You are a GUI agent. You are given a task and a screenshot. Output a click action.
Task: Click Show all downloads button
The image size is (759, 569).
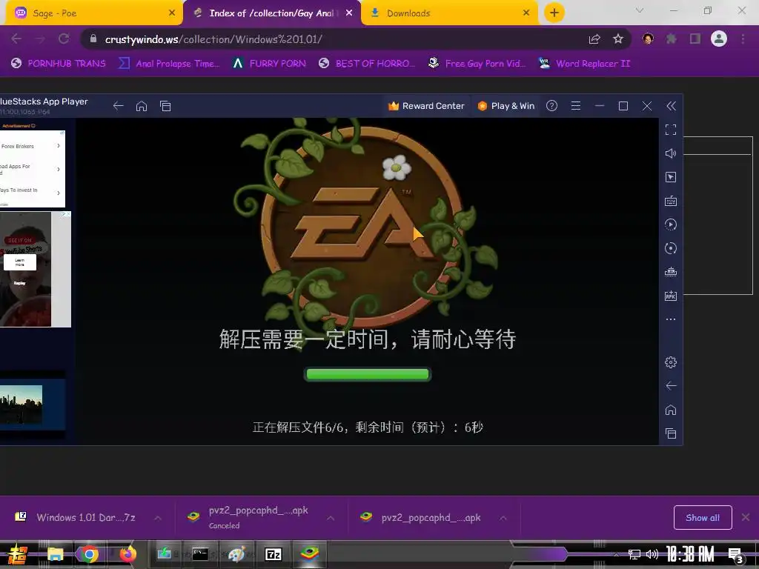703,518
